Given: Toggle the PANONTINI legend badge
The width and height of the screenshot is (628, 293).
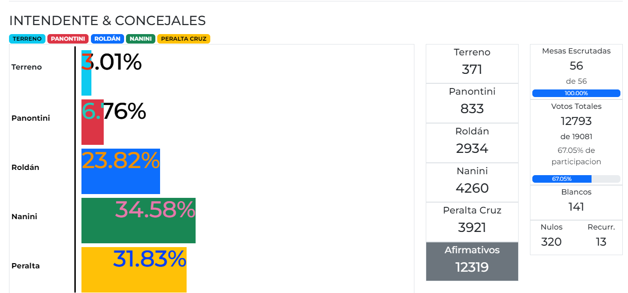Looking at the screenshot, I should pos(68,39).
